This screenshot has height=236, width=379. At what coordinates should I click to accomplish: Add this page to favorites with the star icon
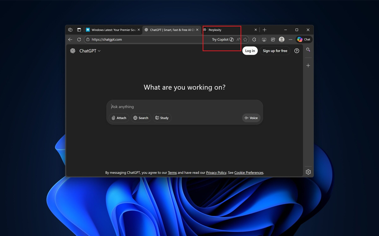245,40
